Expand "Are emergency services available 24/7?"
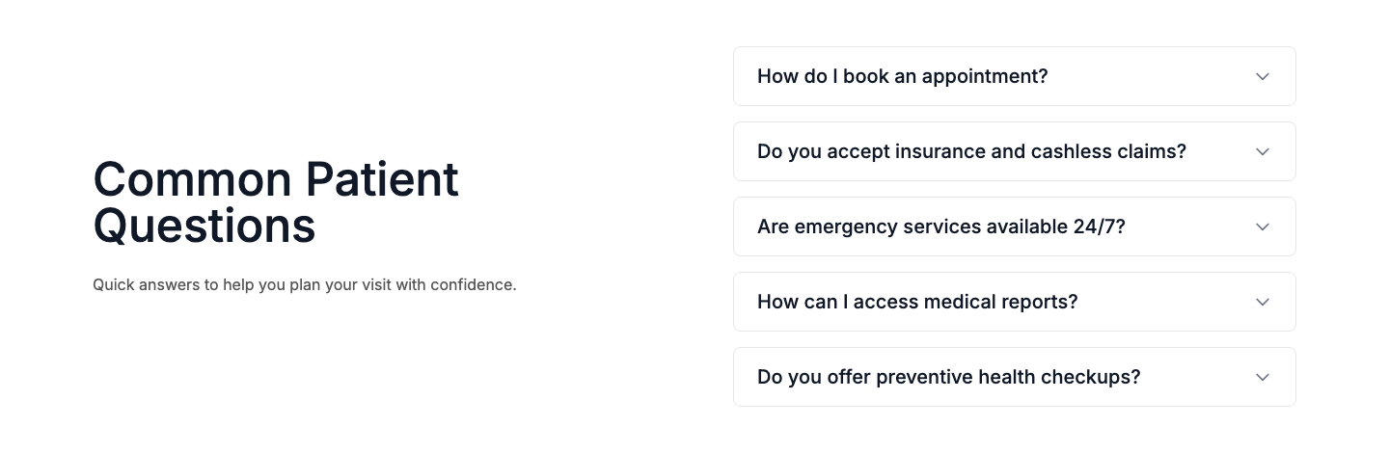 (940, 226)
